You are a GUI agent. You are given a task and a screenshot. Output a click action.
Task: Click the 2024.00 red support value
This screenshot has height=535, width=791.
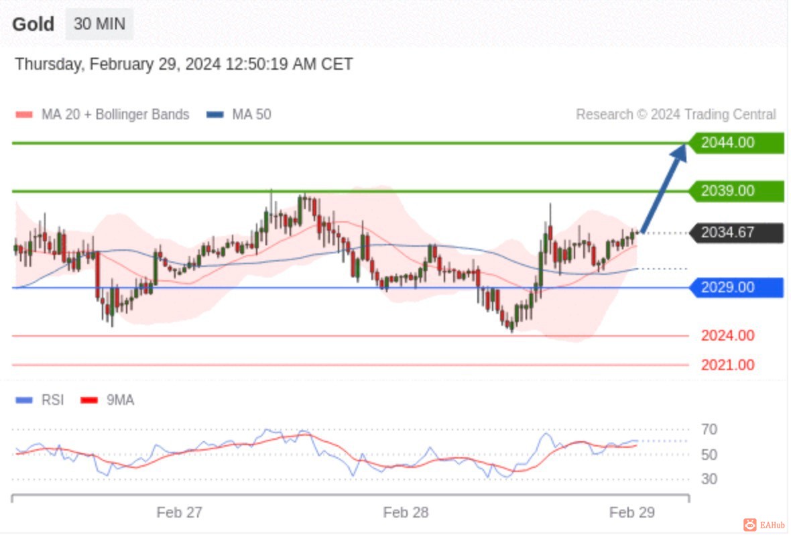pyautogui.click(x=728, y=336)
